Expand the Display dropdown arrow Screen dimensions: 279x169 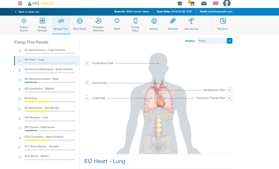(229, 41)
